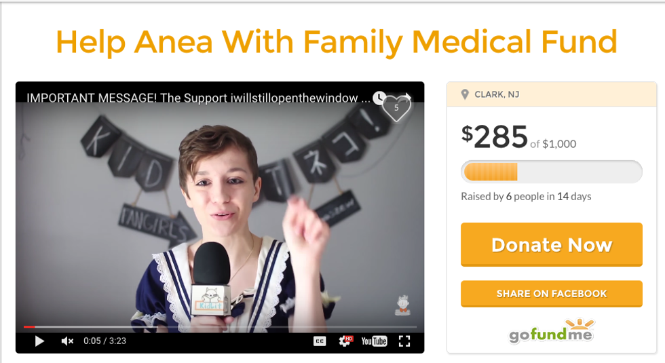This screenshot has height=363, width=665.
Task: Click the 'Help Anea With Family Medical Fund' heading
Action: (337, 42)
